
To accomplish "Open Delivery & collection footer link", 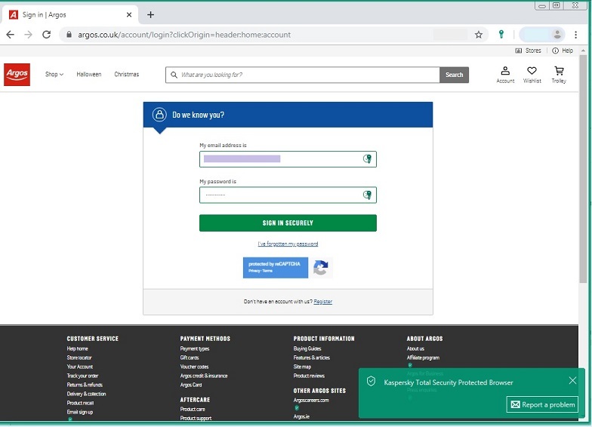I will click(86, 394).
